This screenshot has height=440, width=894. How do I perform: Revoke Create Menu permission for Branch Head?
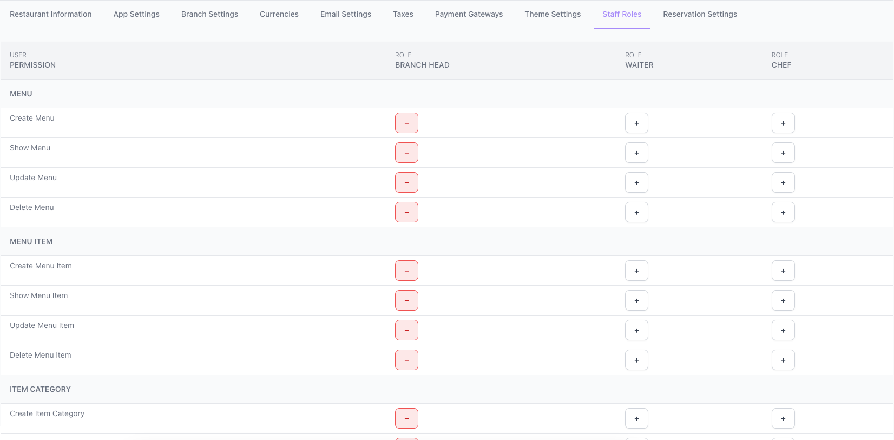pos(406,123)
